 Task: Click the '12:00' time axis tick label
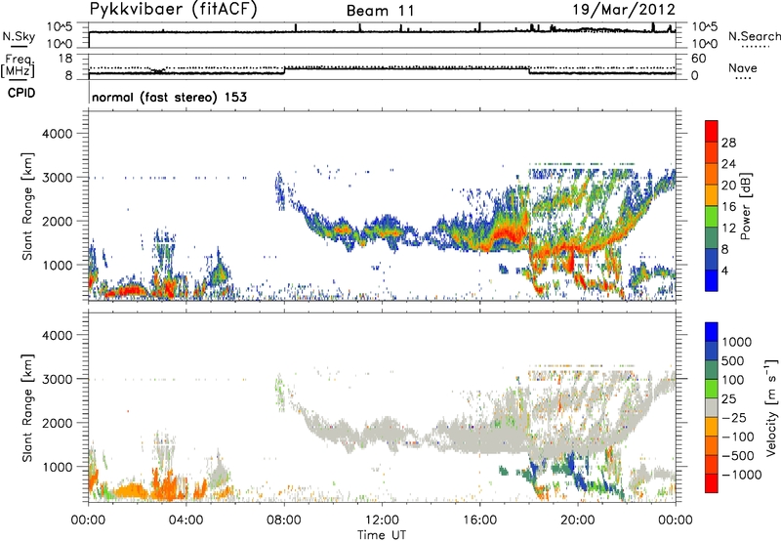tap(382, 520)
